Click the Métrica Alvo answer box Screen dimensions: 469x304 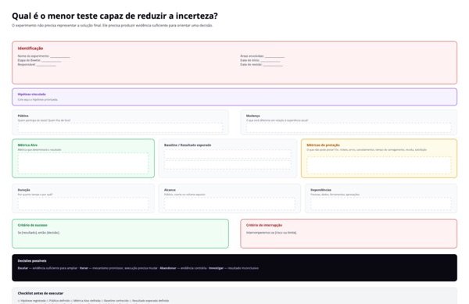(83, 163)
